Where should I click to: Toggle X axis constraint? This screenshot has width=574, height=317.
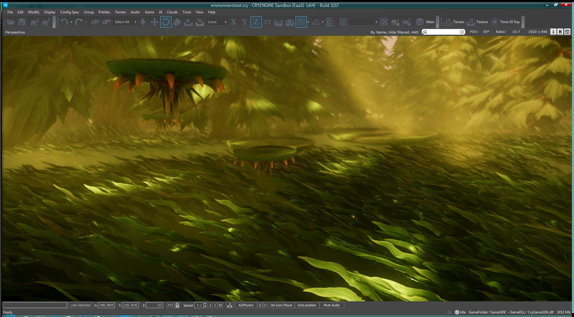click(x=233, y=22)
